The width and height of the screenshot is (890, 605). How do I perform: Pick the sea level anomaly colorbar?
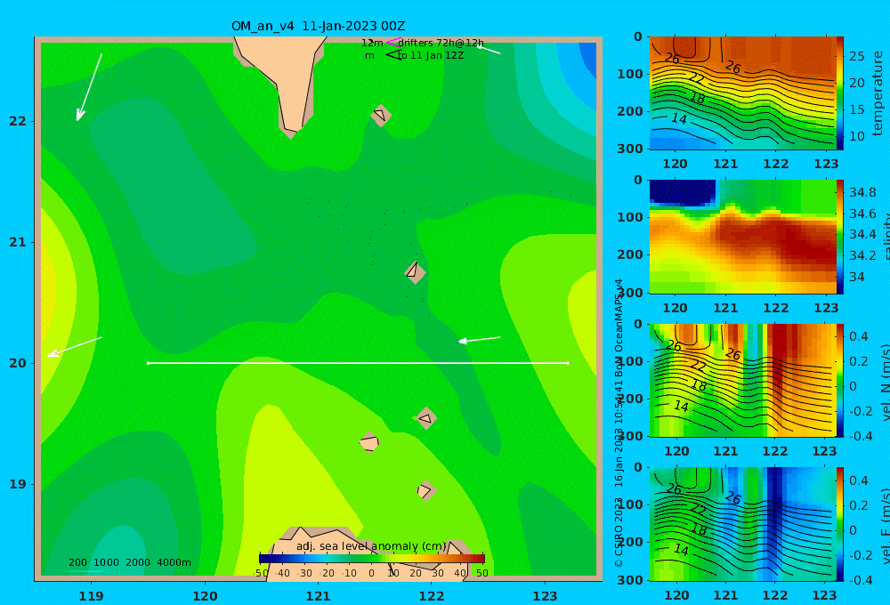372,559
